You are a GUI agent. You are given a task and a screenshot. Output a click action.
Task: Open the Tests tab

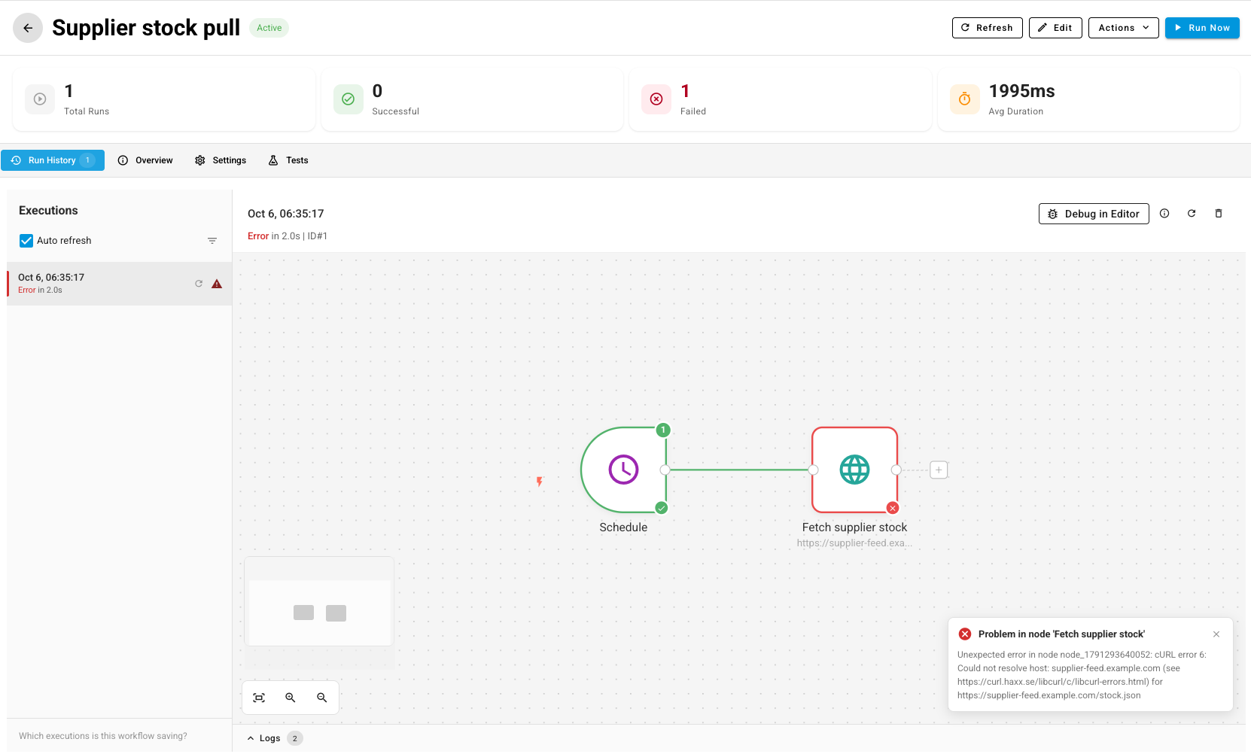tap(288, 160)
